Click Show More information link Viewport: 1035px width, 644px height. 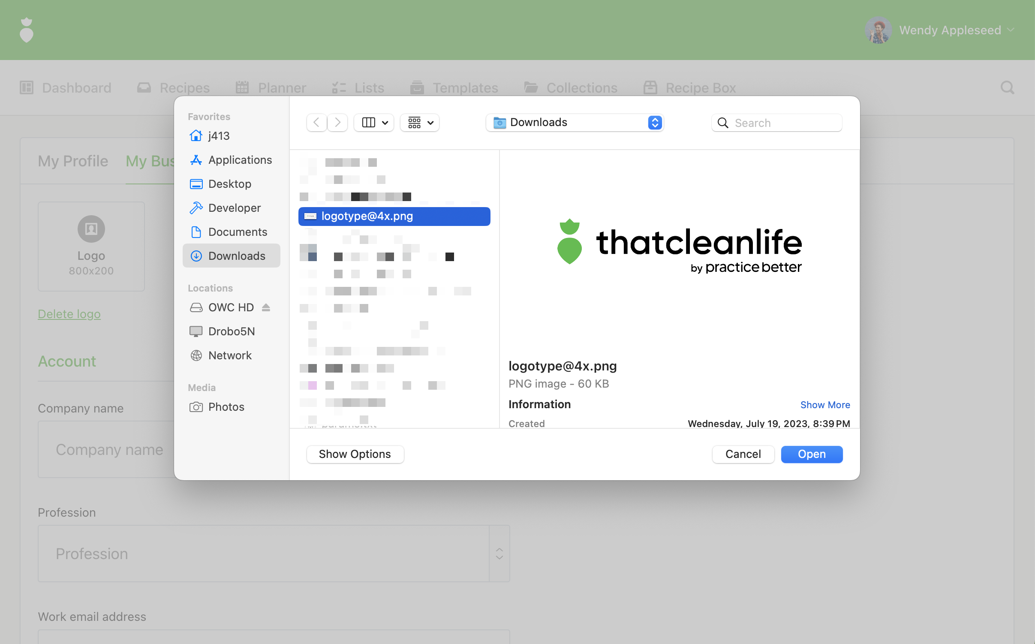[824, 405]
